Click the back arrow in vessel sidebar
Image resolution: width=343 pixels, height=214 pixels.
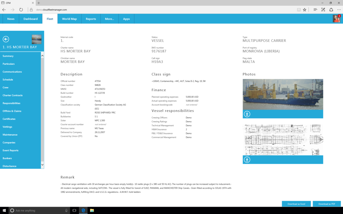click(6, 39)
